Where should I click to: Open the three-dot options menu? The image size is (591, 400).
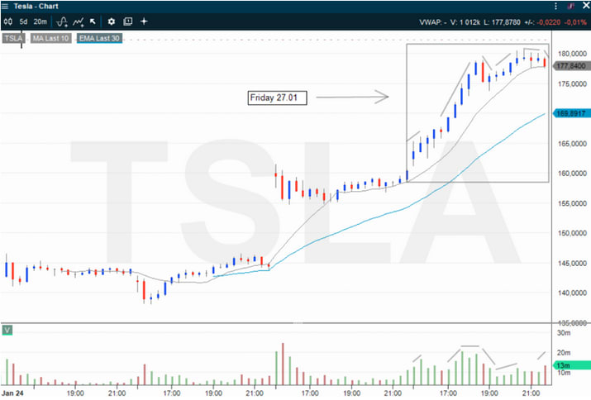tap(555, 6)
